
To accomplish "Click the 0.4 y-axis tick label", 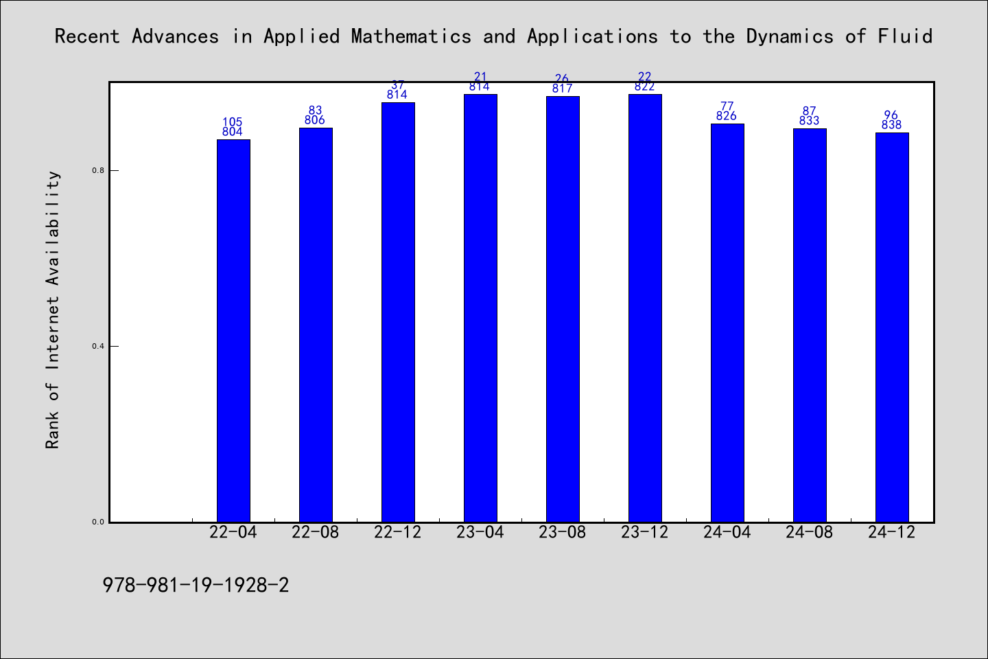I will [97, 346].
